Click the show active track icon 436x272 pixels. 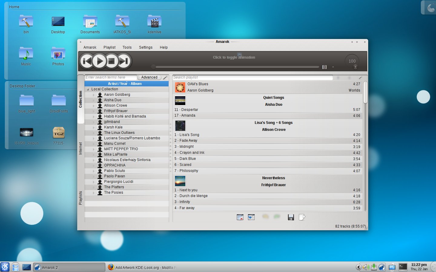pyautogui.click(x=251, y=217)
